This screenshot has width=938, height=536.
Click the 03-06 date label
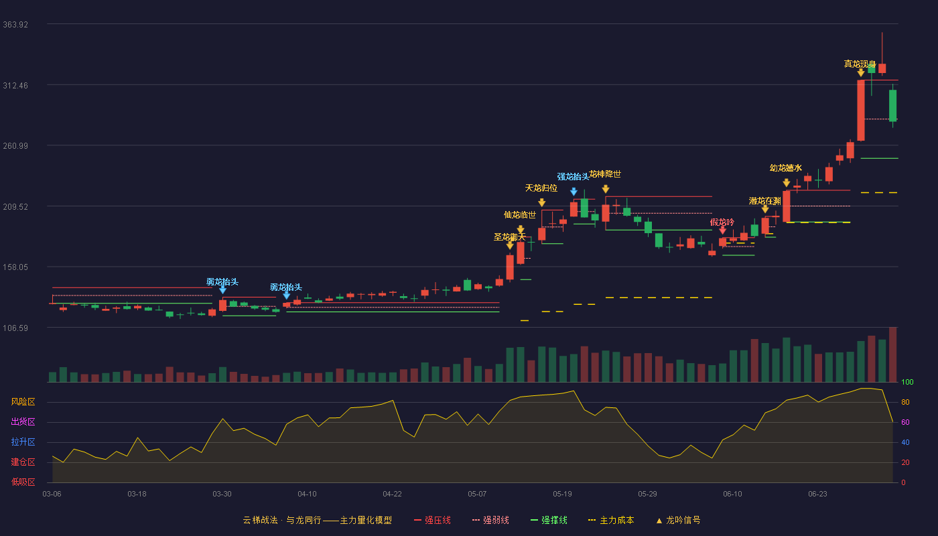(52, 494)
